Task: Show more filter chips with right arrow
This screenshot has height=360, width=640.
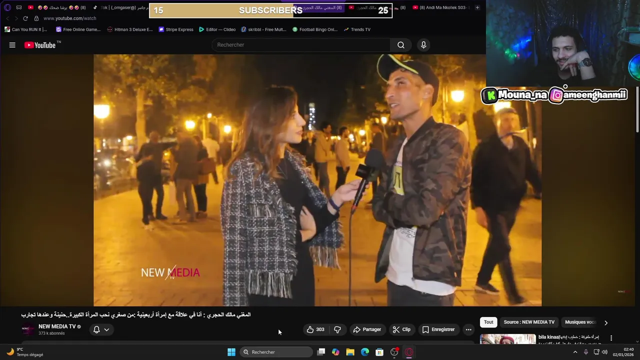Action: (606, 322)
